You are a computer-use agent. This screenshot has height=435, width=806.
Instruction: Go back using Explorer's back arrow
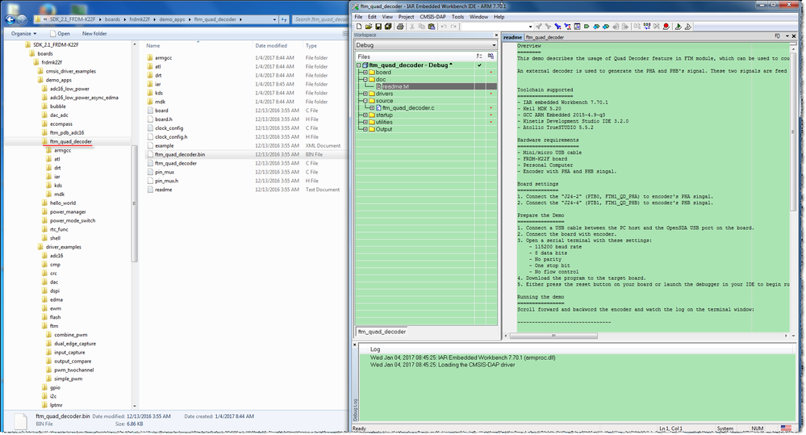click(10, 19)
